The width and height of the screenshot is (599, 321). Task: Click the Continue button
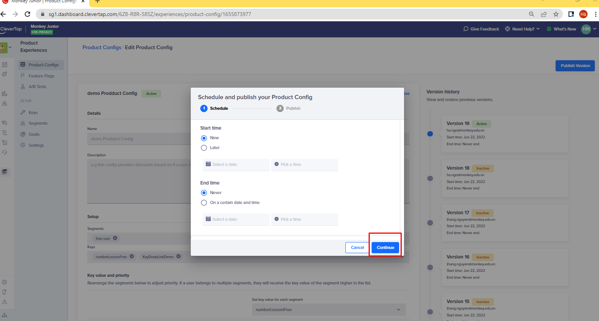(x=385, y=247)
